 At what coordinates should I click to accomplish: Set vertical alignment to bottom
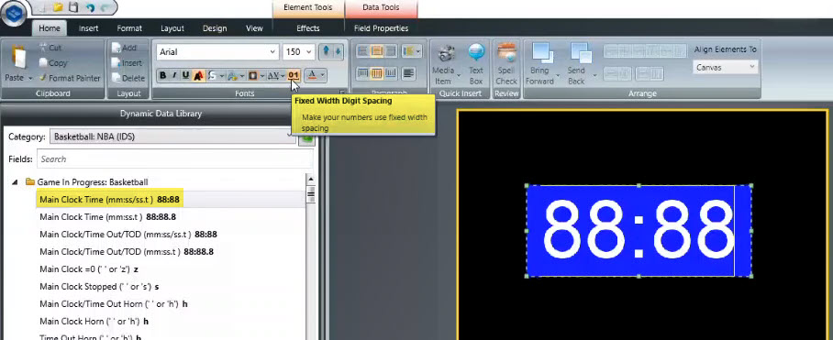[x=391, y=73]
